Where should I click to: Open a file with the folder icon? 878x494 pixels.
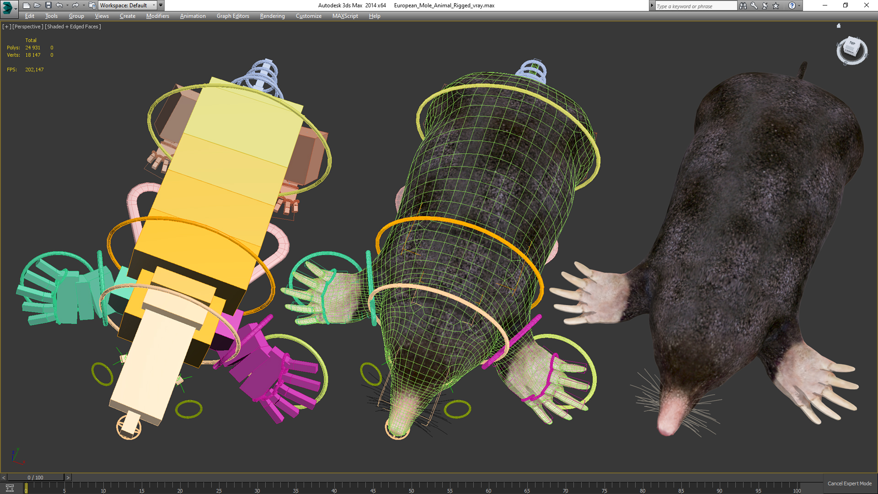point(37,5)
